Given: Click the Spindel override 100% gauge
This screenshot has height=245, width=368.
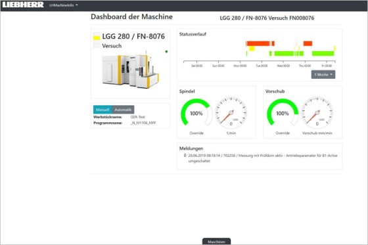Looking at the screenshot, I should [196, 112].
